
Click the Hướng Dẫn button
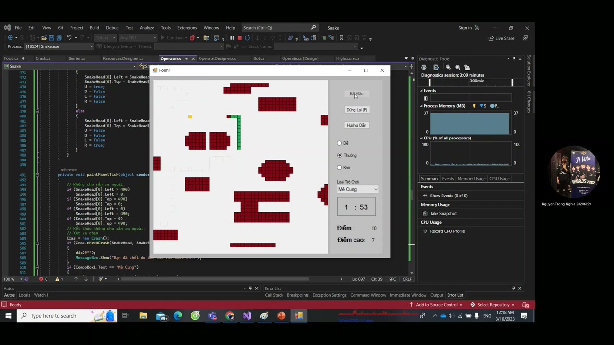[356, 125]
